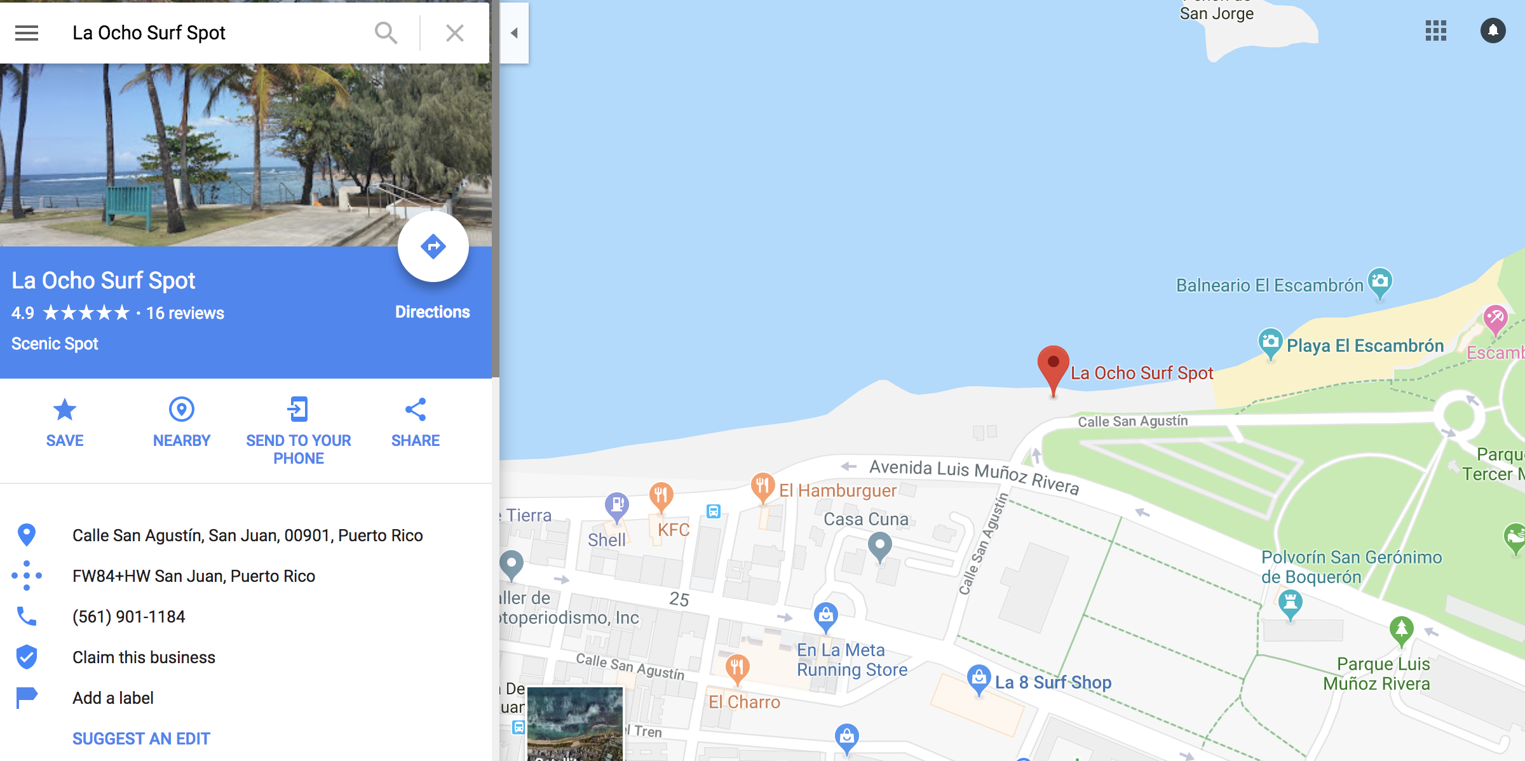This screenshot has height=761, width=1525.
Task: Share La Ocho Surf Spot
Action: point(416,423)
